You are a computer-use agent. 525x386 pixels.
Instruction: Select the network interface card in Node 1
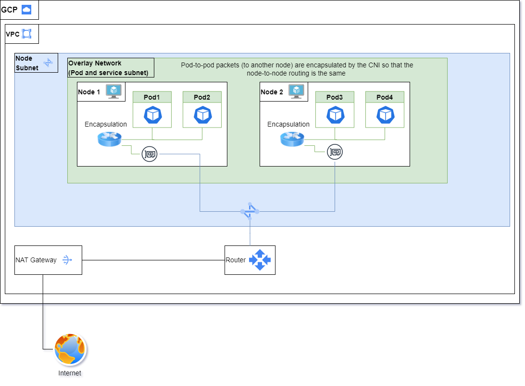[150, 154]
